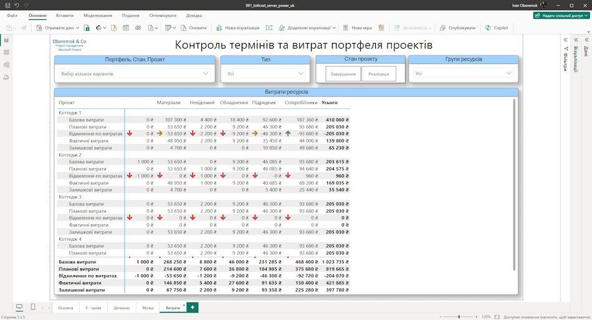Collapse the ribbon with chevron
Viewport: 592px width, 320px height.
coord(588,32)
